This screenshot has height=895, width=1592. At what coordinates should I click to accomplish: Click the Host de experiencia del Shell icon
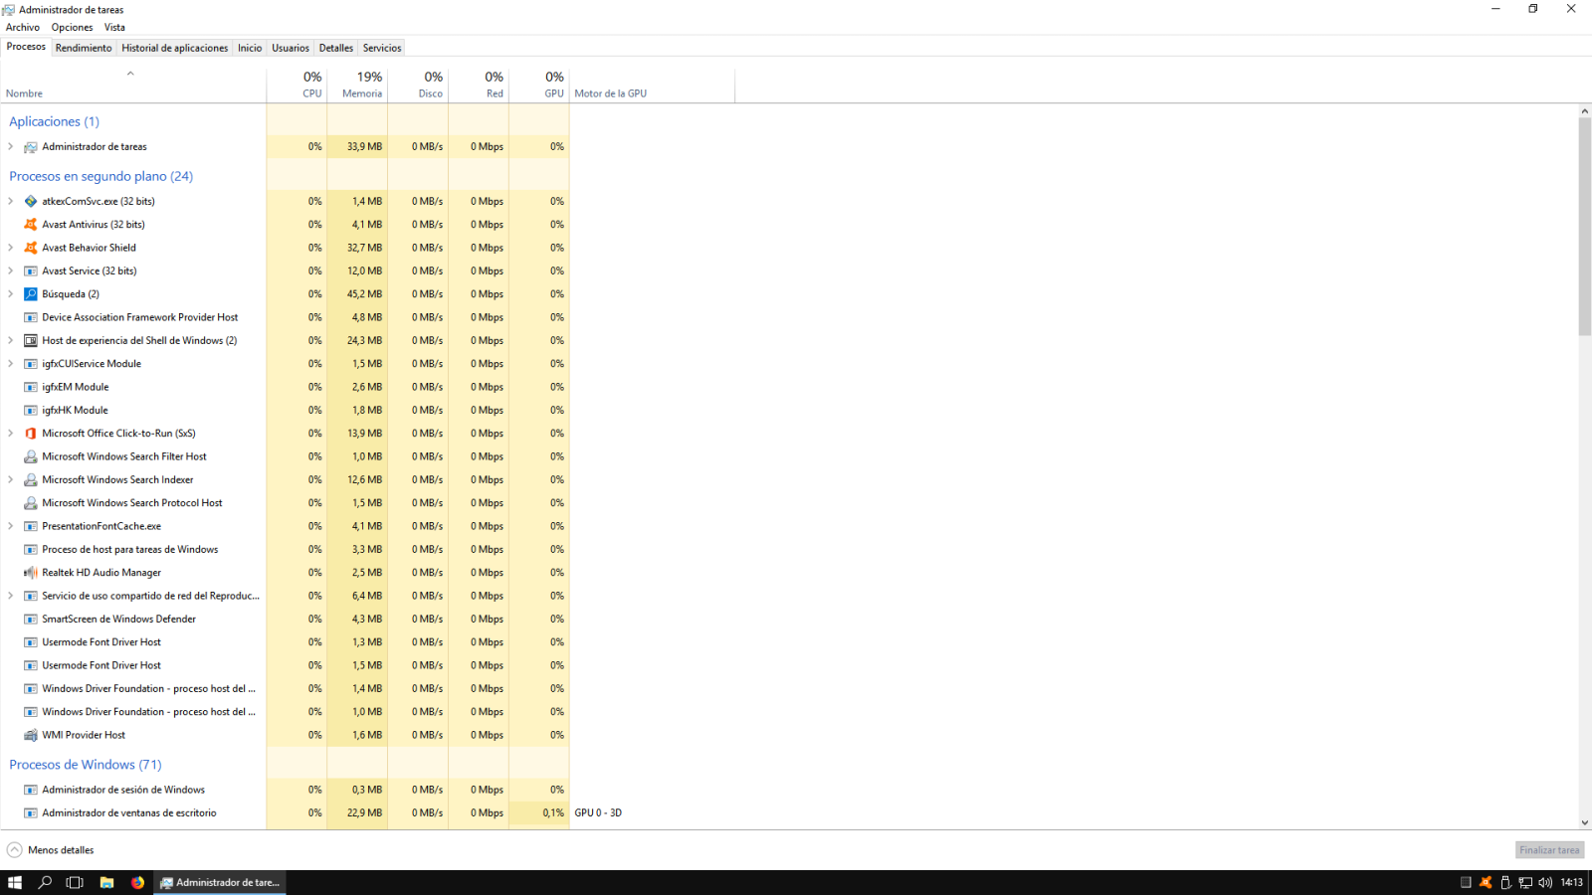[31, 340]
